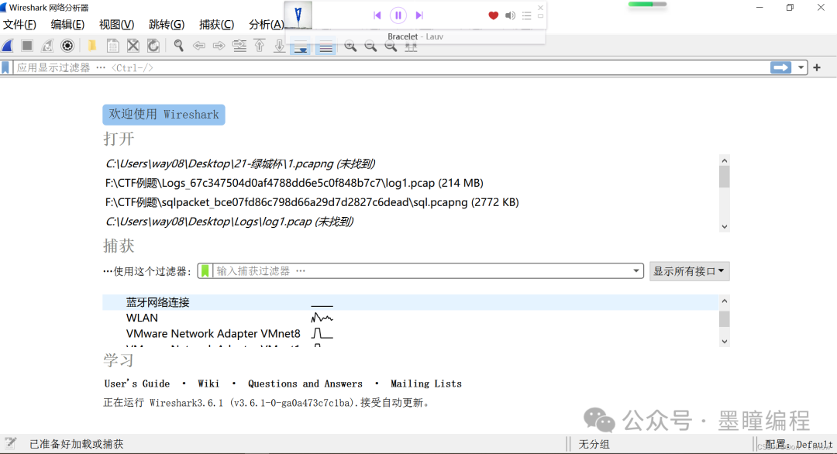Open Questions and Answers link
The height and width of the screenshot is (454, 837).
[x=305, y=383]
